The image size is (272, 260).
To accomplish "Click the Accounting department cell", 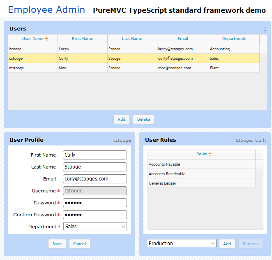I will 234,49.
